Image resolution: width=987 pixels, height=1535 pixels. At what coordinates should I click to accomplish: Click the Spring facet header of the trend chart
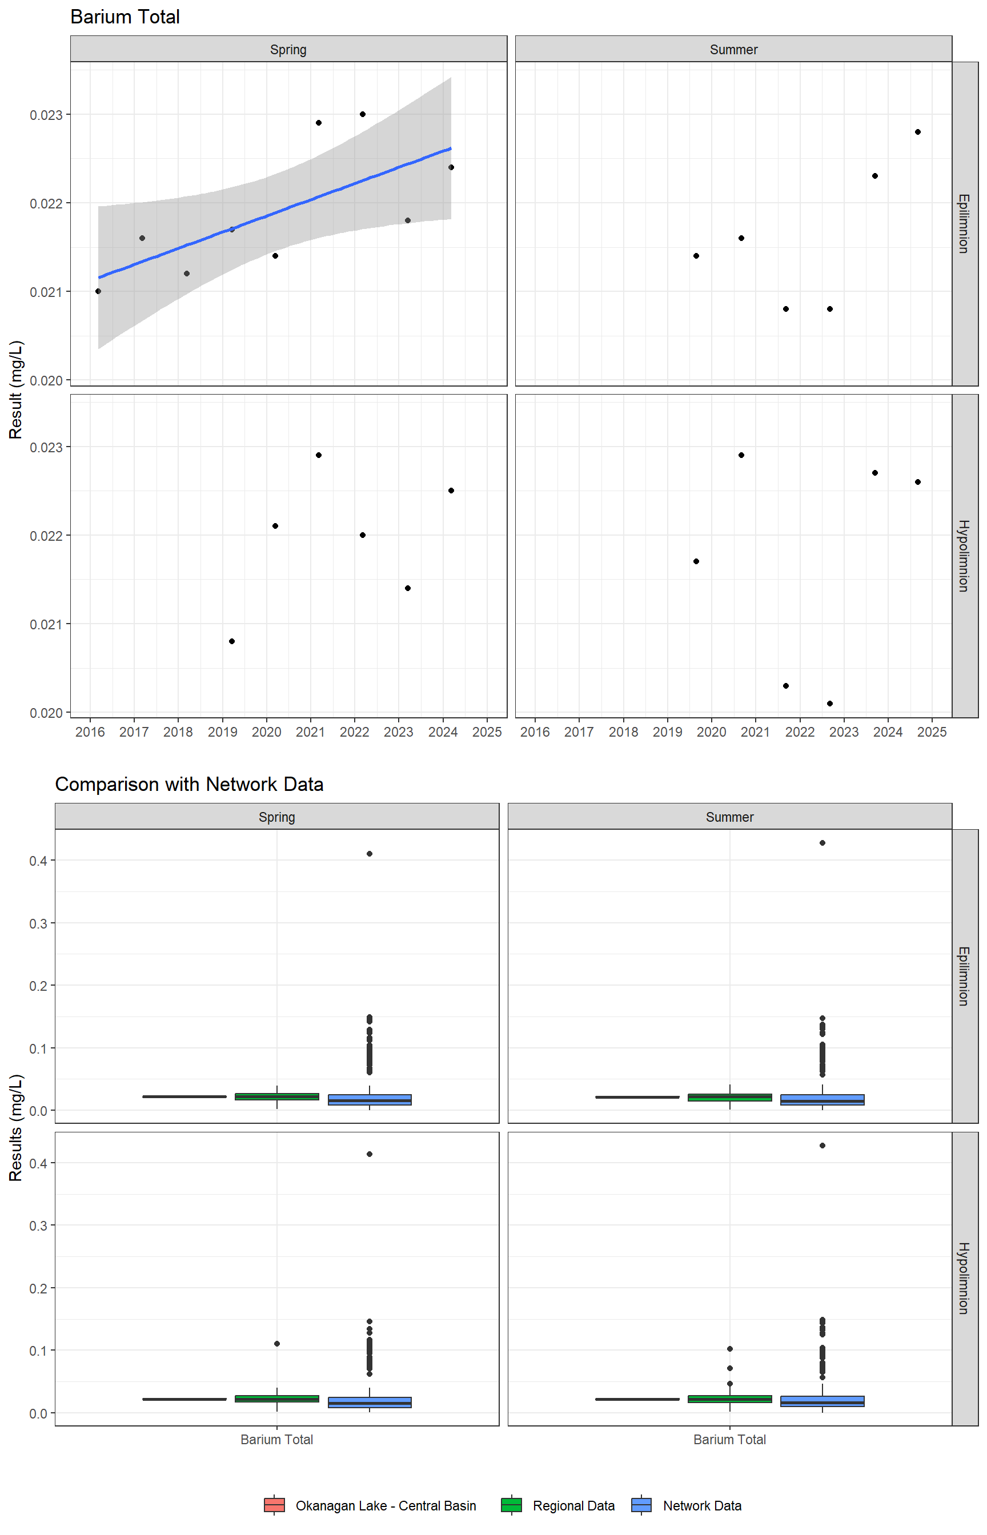pos(288,49)
